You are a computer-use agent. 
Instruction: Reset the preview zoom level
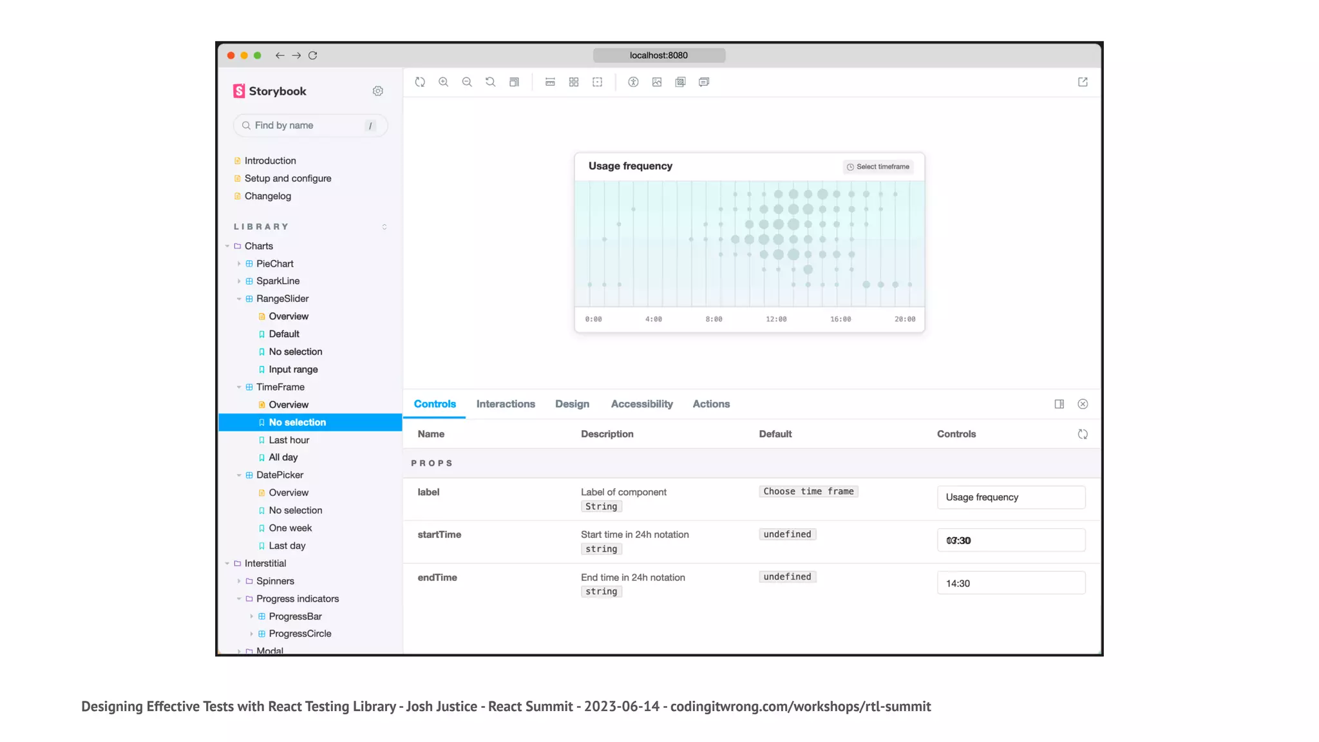click(490, 82)
